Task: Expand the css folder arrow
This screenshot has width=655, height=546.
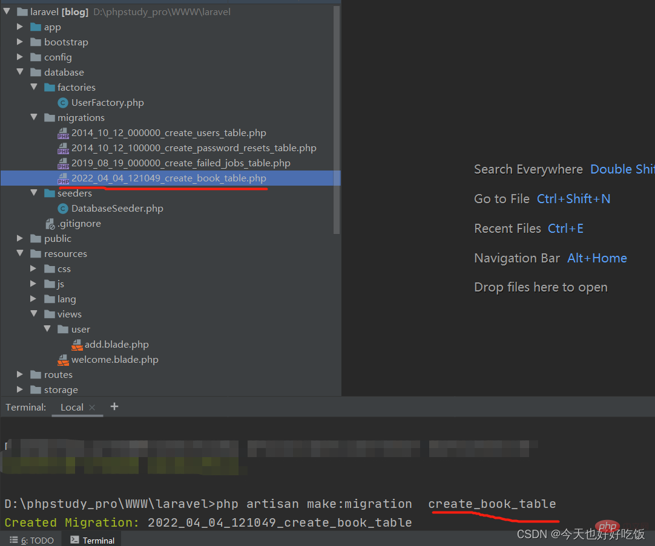Action: pyautogui.click(x=33, y=268)
